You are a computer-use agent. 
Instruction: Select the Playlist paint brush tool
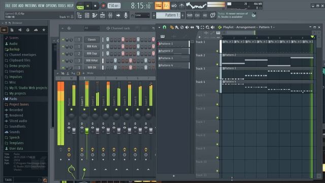(x=177, y=27)
